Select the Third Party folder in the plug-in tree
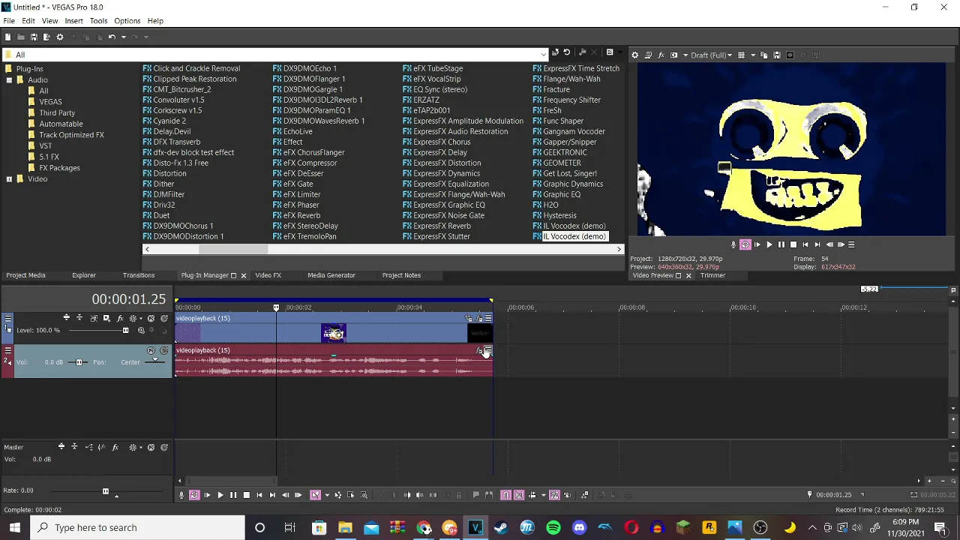960x540 pixels. click(57, 112)
